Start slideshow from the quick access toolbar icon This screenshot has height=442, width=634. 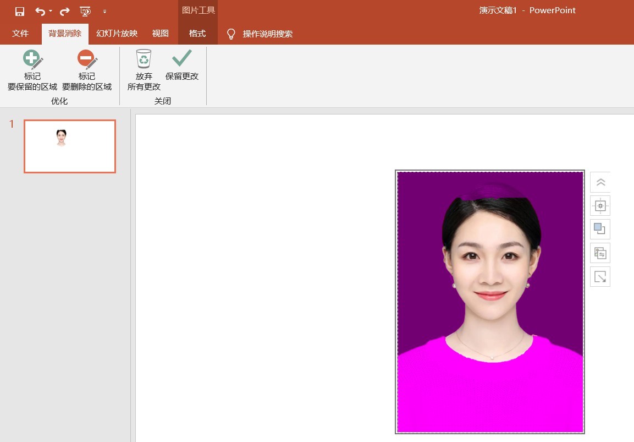[x=85, y=10]
